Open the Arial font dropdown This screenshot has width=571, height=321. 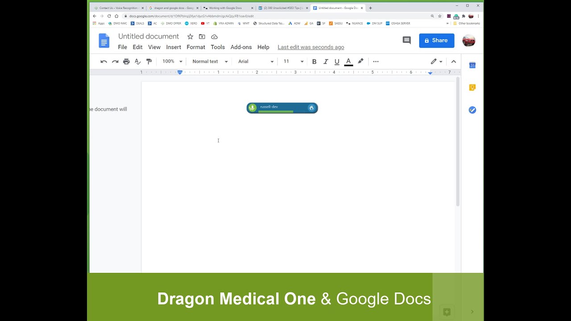(256, 62)
